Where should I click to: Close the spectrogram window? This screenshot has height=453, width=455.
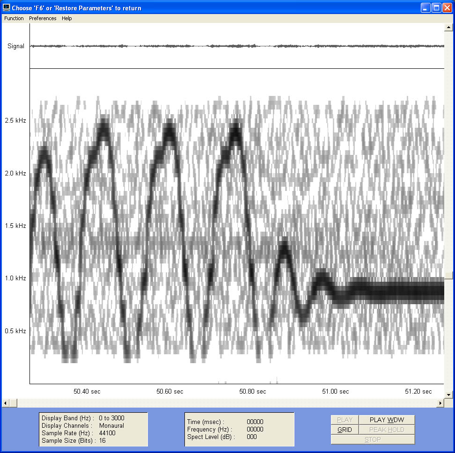pyautogui.click(x=447, y=8)
